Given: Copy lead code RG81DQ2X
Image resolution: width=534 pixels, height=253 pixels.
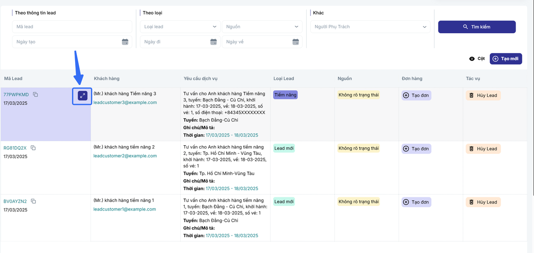Looking at the screenshot, I should tap(33, 148).
